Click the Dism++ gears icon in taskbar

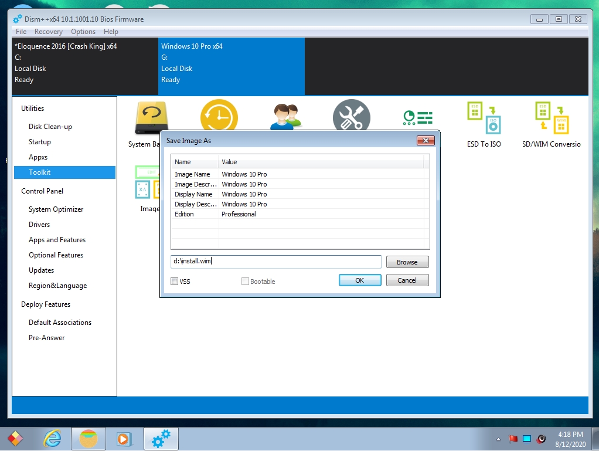coord(161,439)
